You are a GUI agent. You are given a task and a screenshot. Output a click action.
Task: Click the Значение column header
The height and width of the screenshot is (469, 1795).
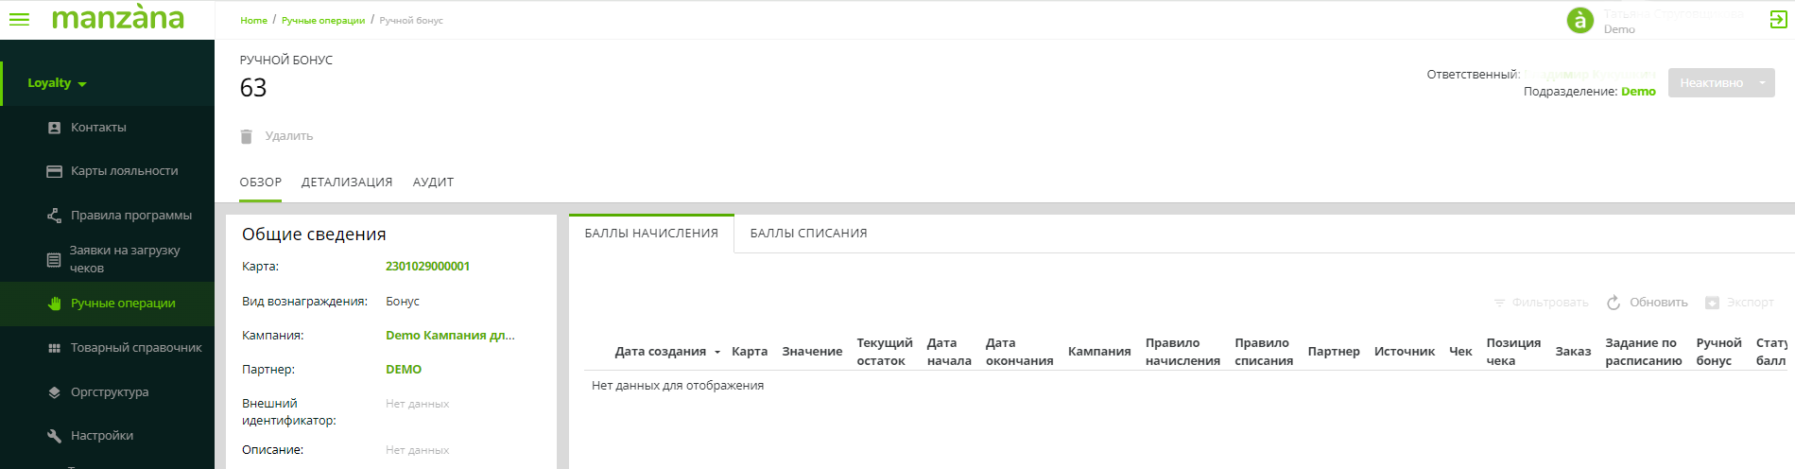(x=812, y=352)
